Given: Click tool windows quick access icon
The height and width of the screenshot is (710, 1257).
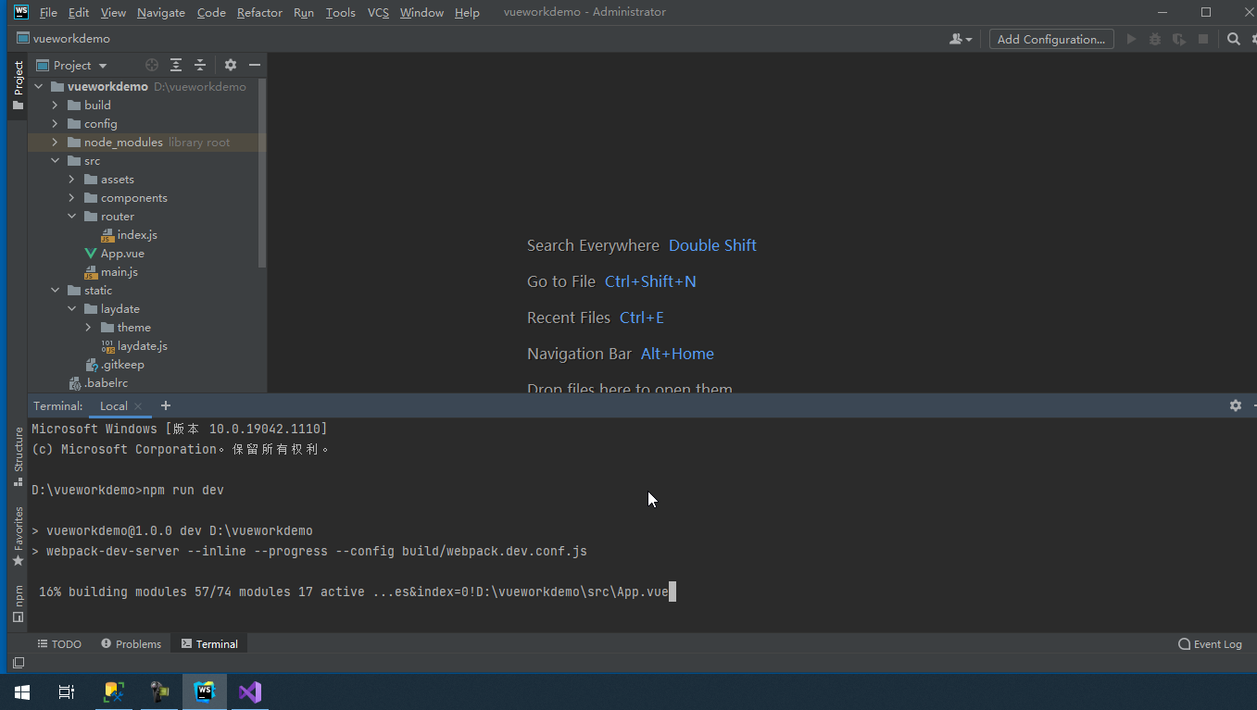Looking at the screenshot, I should coord(18,663).
